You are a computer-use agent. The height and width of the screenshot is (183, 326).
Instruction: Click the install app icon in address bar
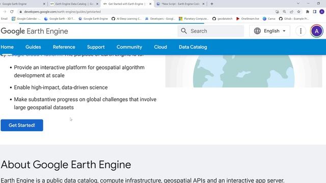pos(277,12)
